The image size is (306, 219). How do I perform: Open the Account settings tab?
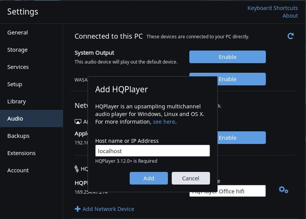pyautogui.click(x=31, y=170)
